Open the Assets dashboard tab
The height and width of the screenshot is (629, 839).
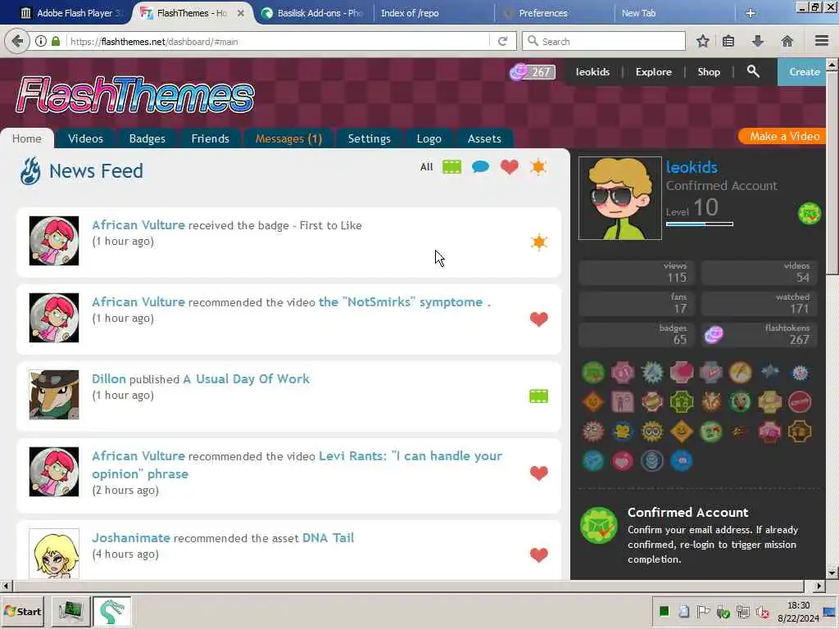pyautogui.click(x=484, y=138)
